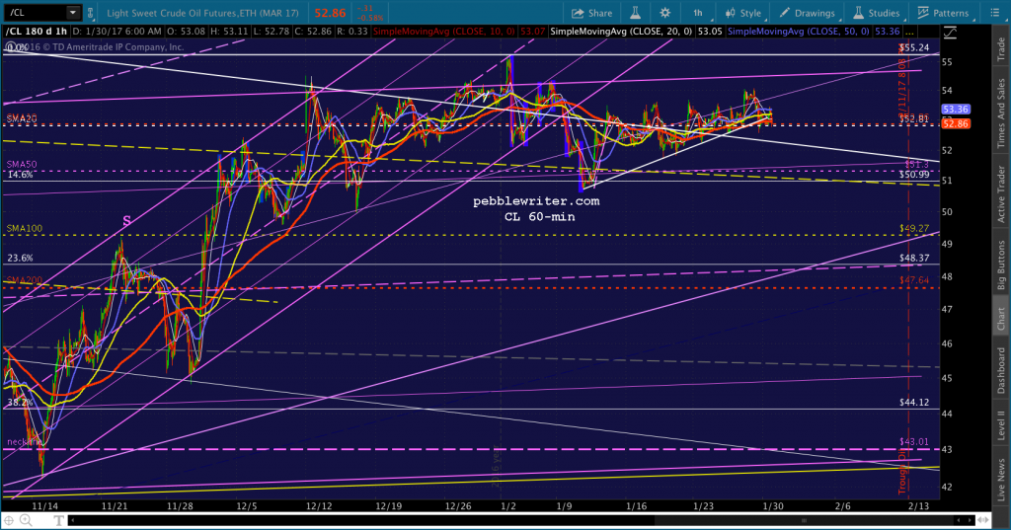Open the Drawings menu
Viewport: 1011px width, 530px height.
pos(807,13)
